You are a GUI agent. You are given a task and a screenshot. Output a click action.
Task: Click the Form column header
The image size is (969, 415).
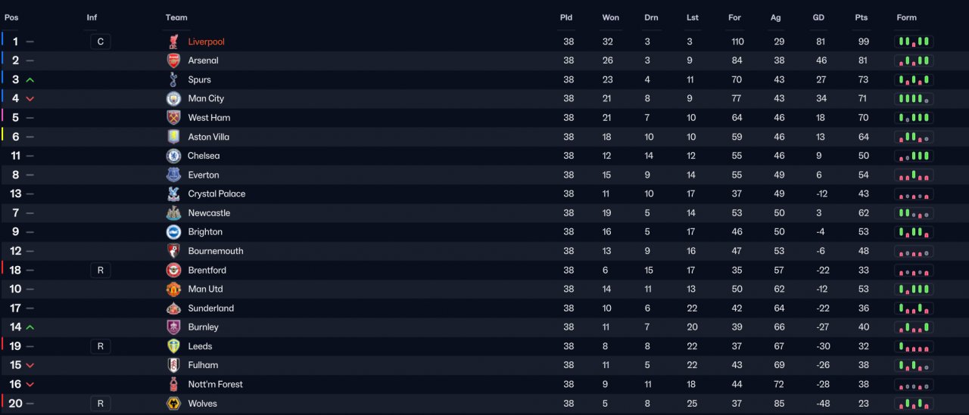pyautogui.click(x=906, y=17)
